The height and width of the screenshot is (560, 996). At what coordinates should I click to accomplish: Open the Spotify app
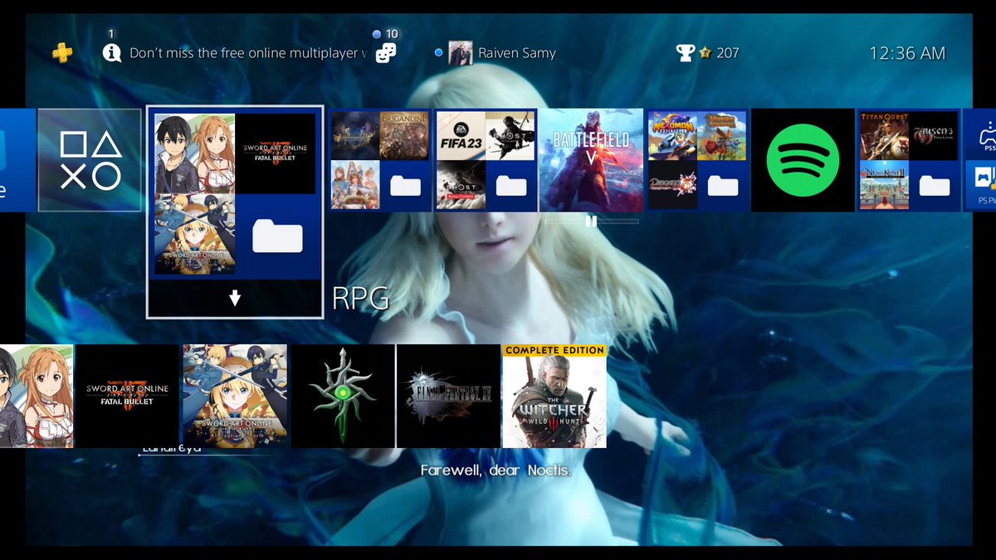[803, 160]
